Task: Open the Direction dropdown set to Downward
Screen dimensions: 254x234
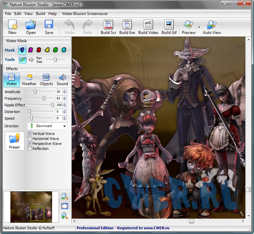Action: pos(47,126)
